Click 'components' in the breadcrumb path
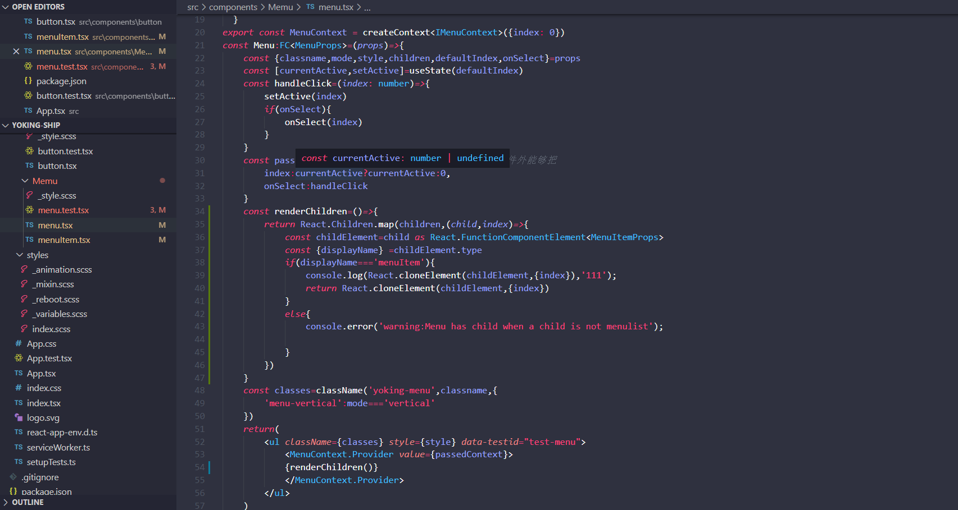Viewport: 958px width, 510px height. tap(233, 7)
